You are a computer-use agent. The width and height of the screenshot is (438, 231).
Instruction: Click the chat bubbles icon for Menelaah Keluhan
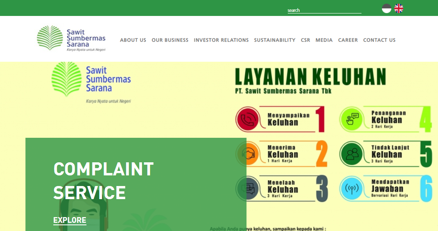248,188
